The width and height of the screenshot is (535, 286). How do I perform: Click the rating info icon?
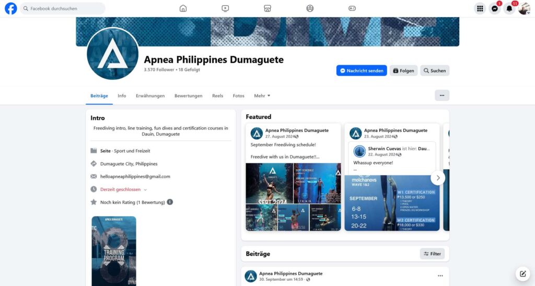(x=170, y=202)
